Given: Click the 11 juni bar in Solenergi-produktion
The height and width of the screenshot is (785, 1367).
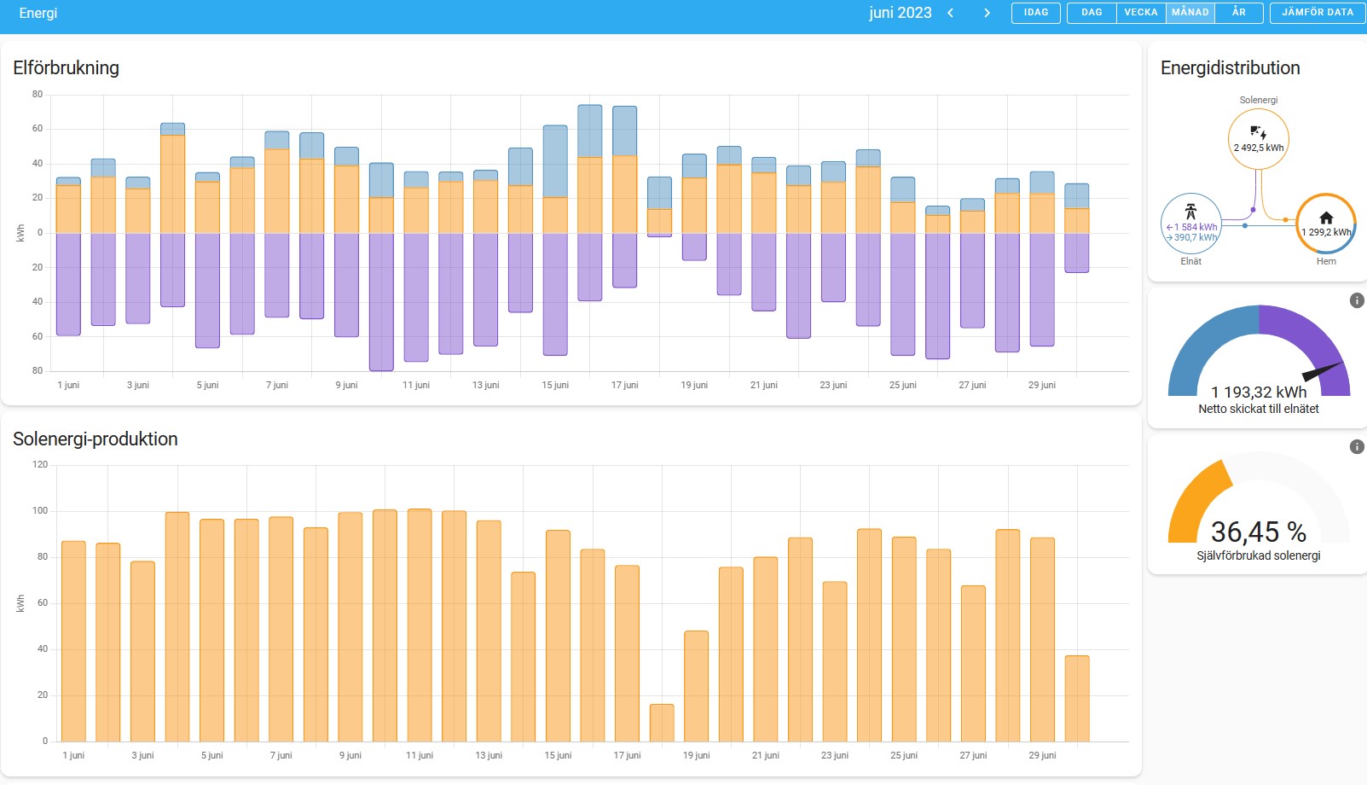Looking at the screenshot, I should click(420, 625).
